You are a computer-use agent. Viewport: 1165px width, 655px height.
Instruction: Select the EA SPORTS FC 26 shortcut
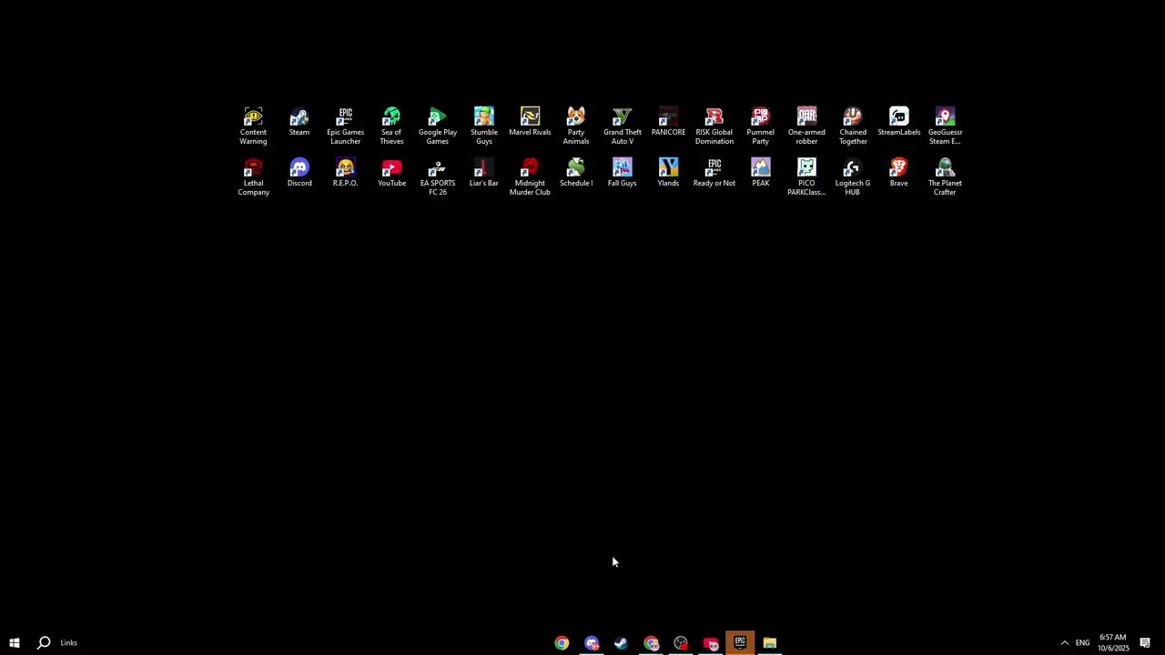[438, 176]
